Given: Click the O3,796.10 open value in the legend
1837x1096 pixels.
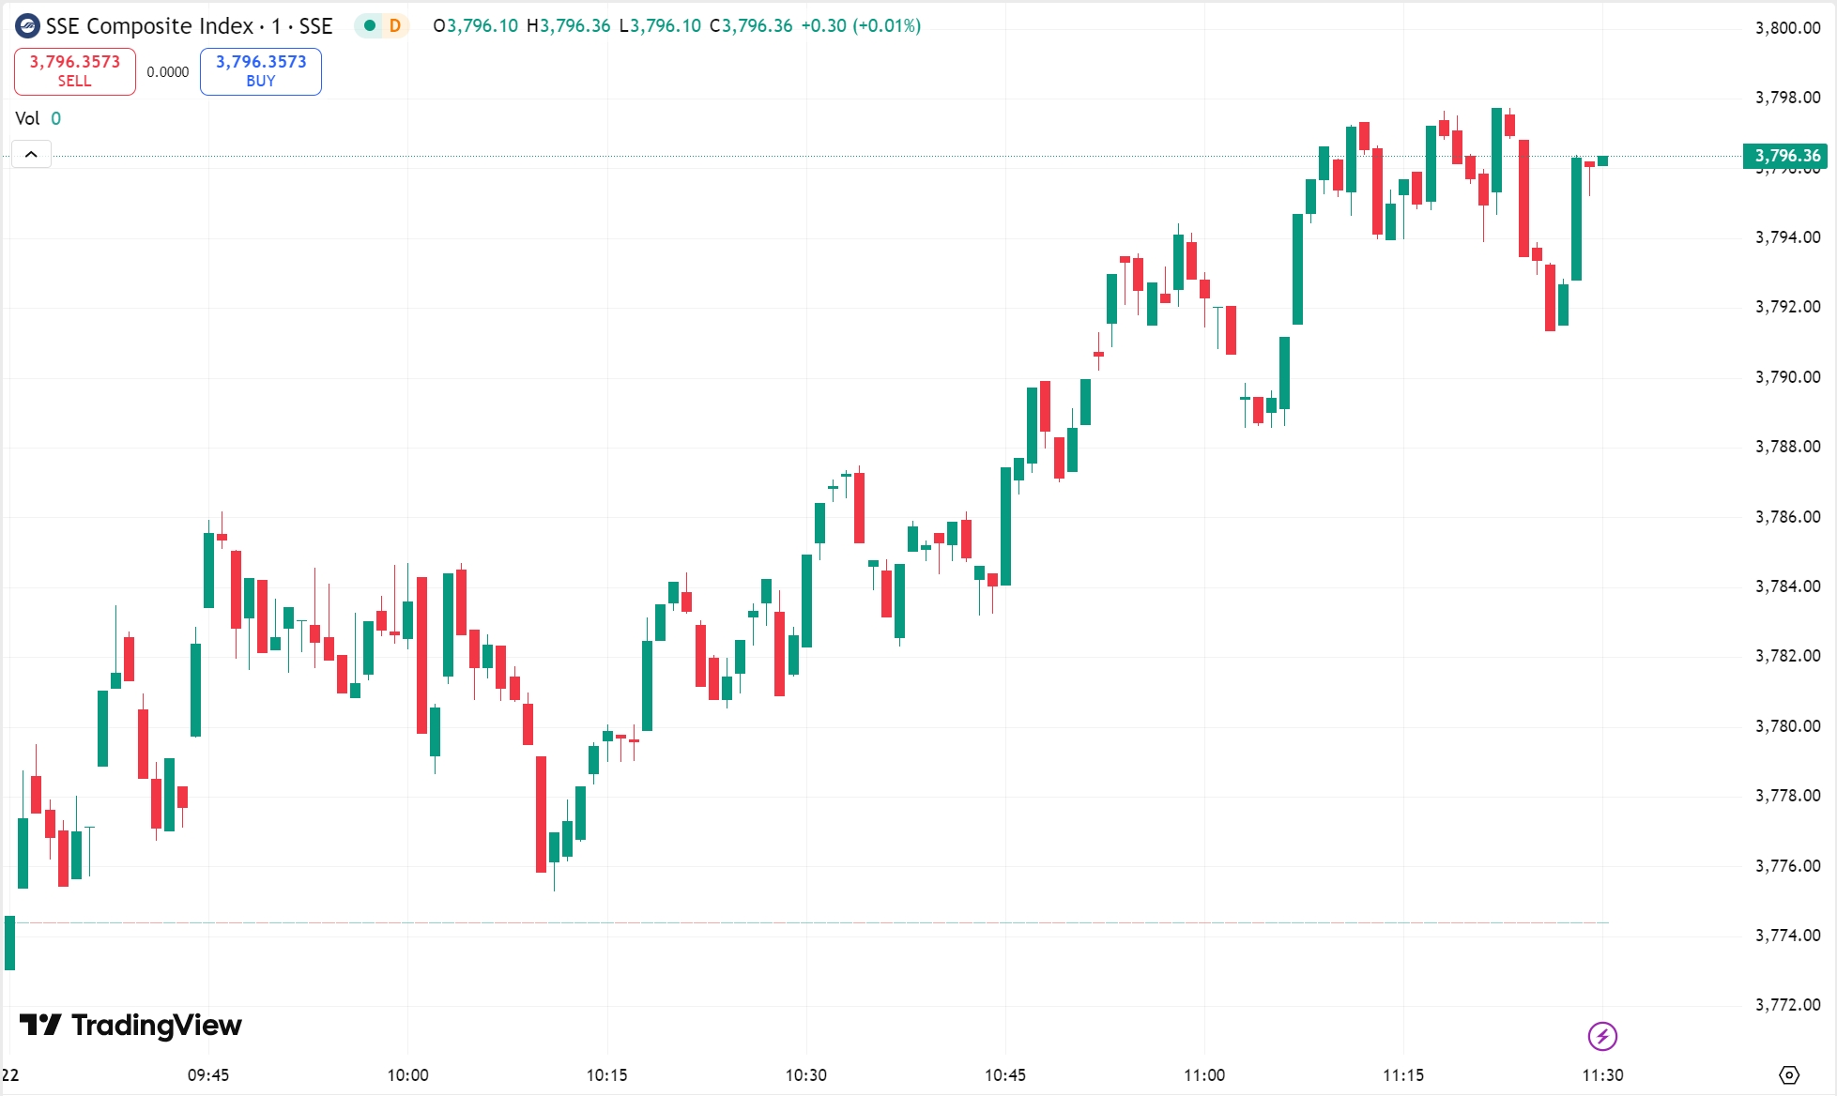Looking at the screenshot, I should [476, 26].
